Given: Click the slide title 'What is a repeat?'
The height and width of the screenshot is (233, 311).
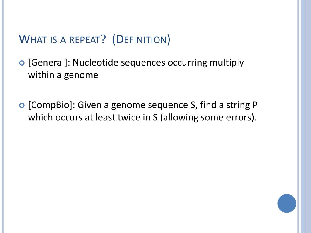Looking at the screenshot, I should (62, 40).
